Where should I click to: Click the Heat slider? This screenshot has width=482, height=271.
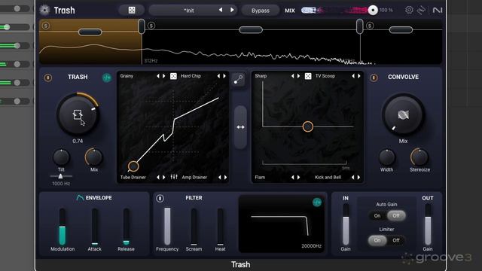[x=220, y=227]
